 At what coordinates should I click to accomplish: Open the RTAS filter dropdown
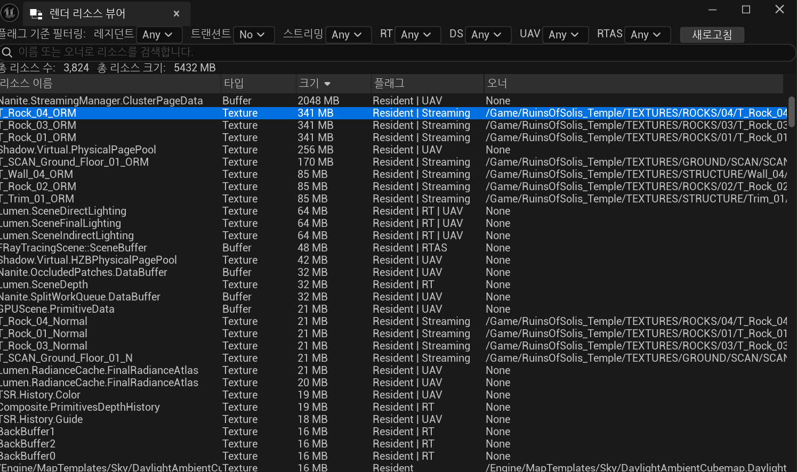pos(648,35)
